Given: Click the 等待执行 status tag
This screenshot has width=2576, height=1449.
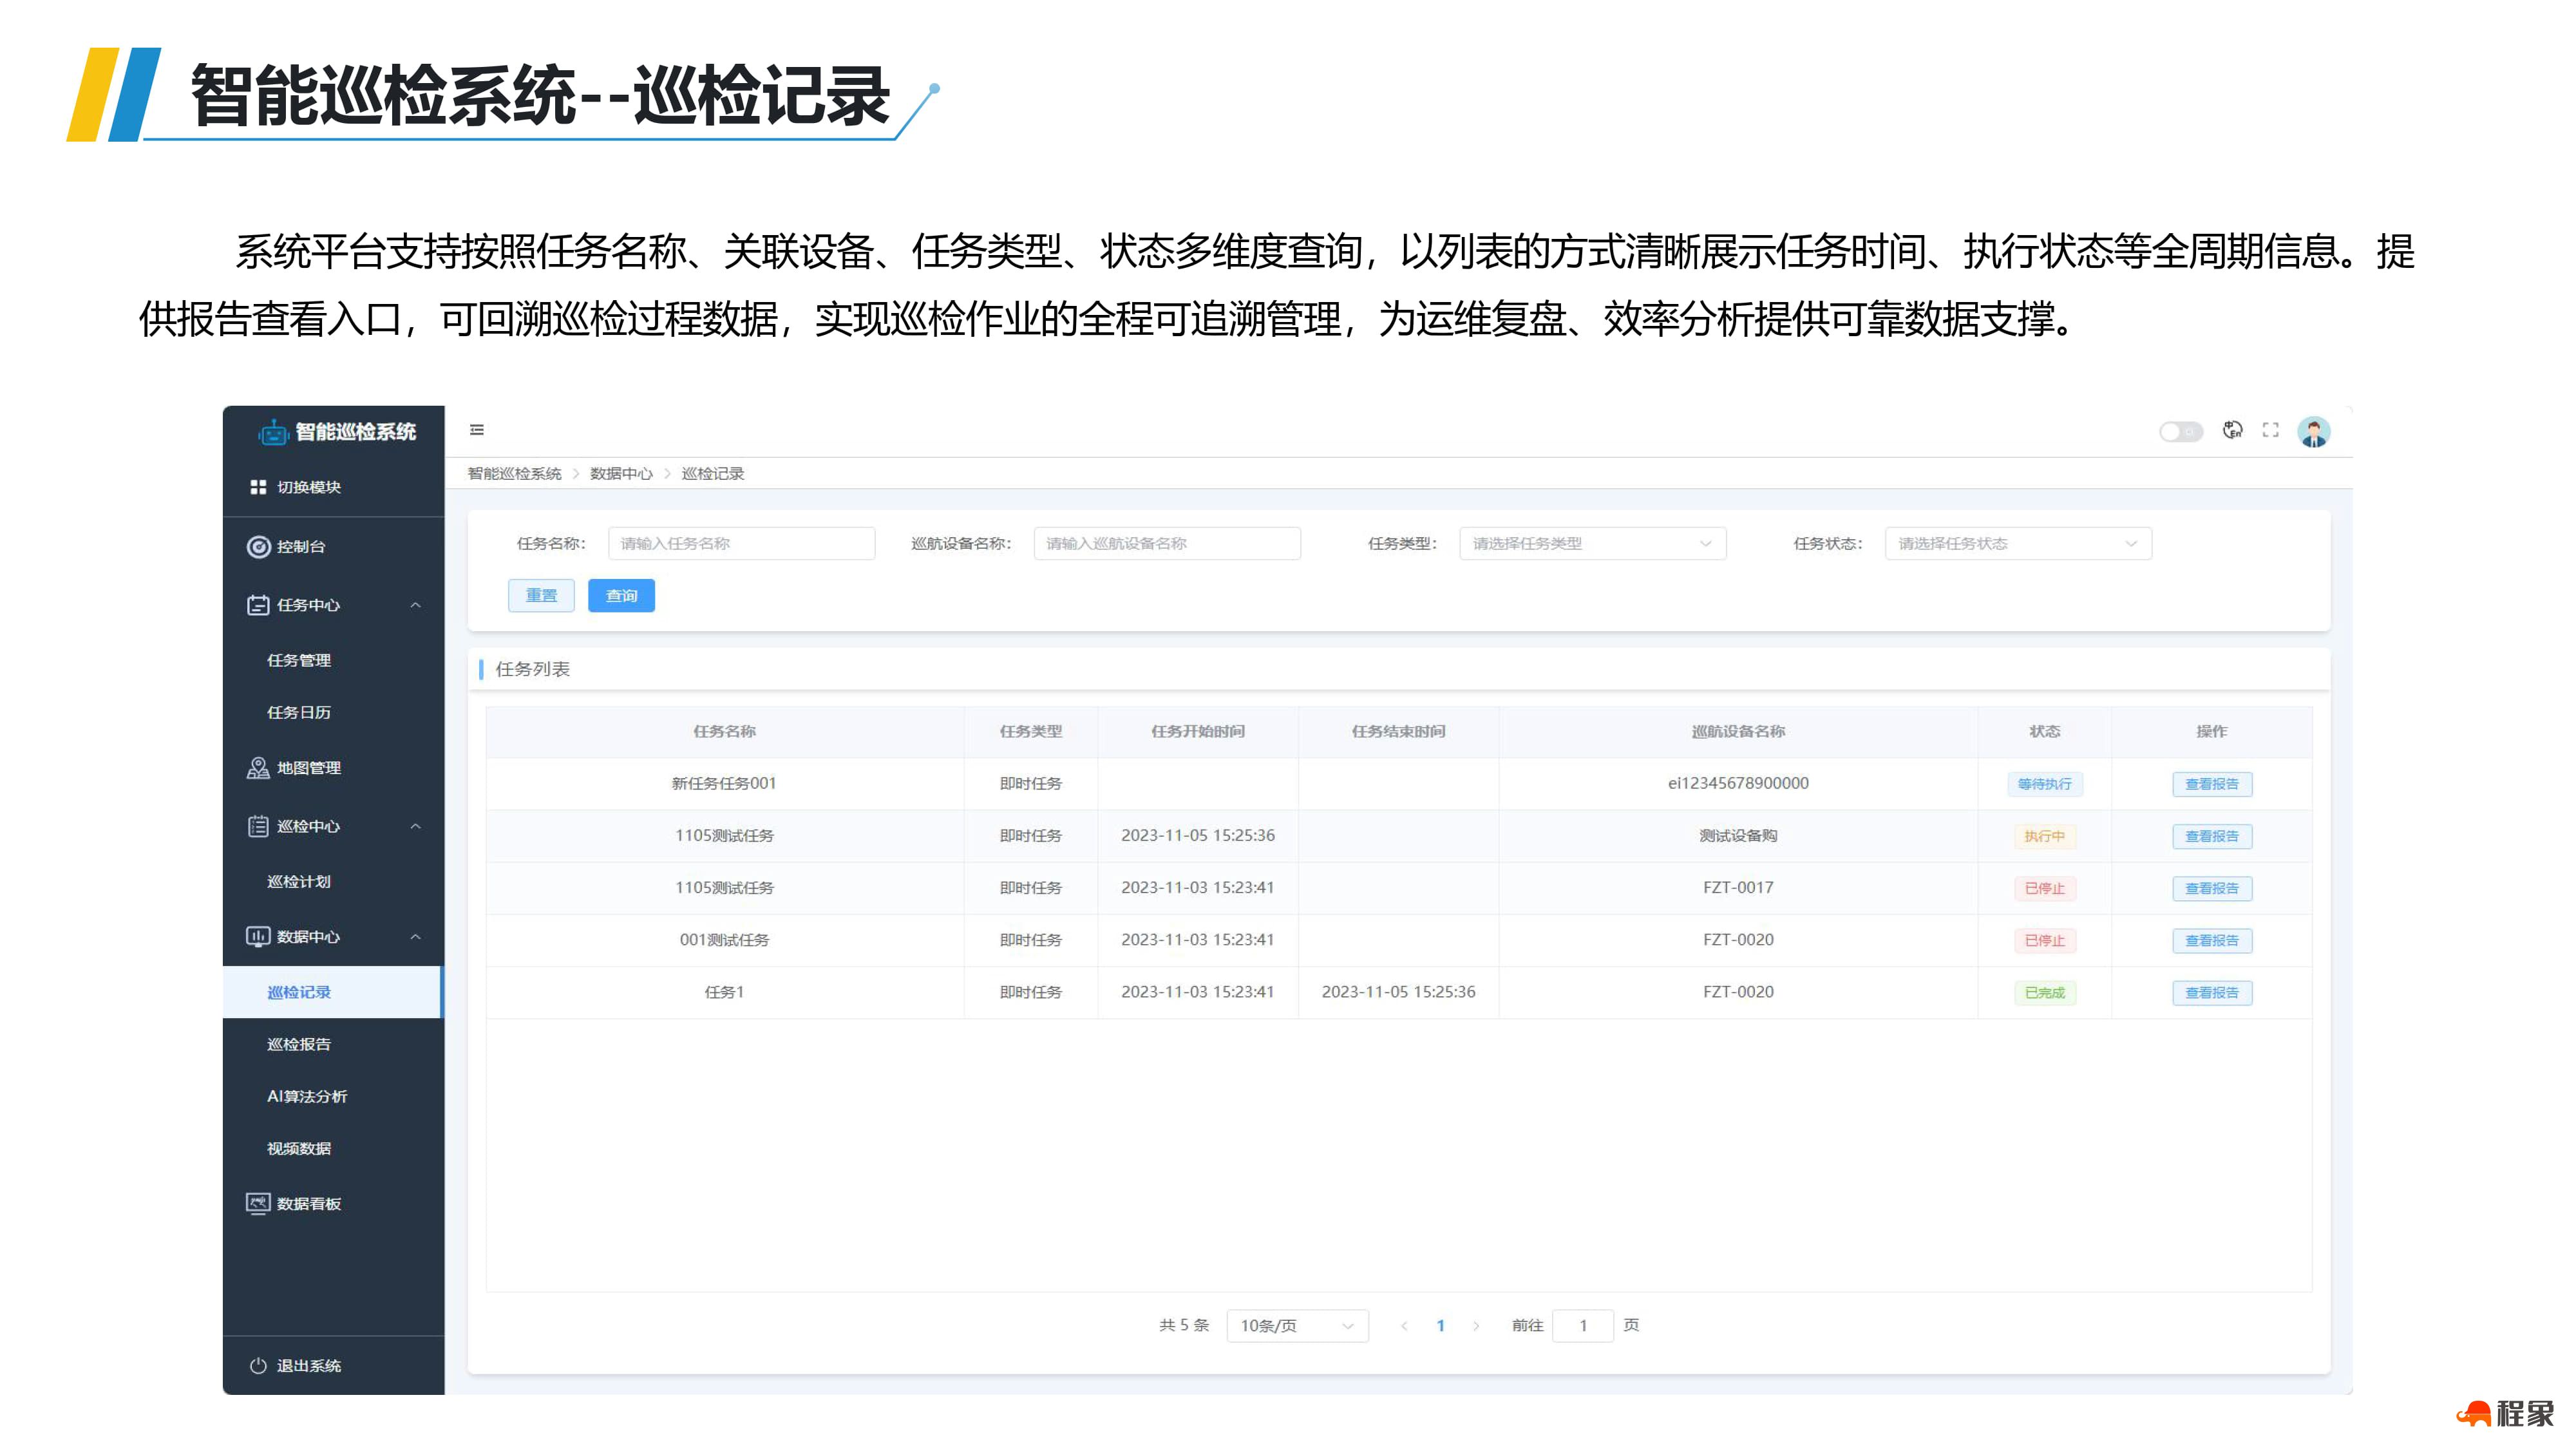Looking at the screenshot, I should [x=2045, y=784].
